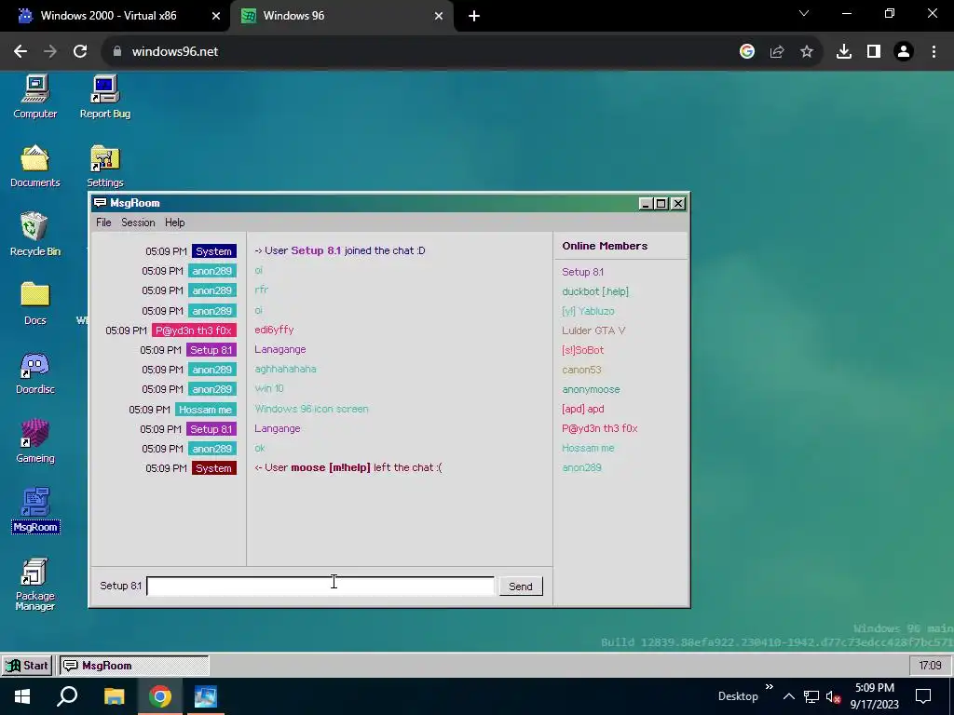This screenshot has width=954, height=715.
Task: Click the Hossam me sender tag
Action: click(205, 410)
